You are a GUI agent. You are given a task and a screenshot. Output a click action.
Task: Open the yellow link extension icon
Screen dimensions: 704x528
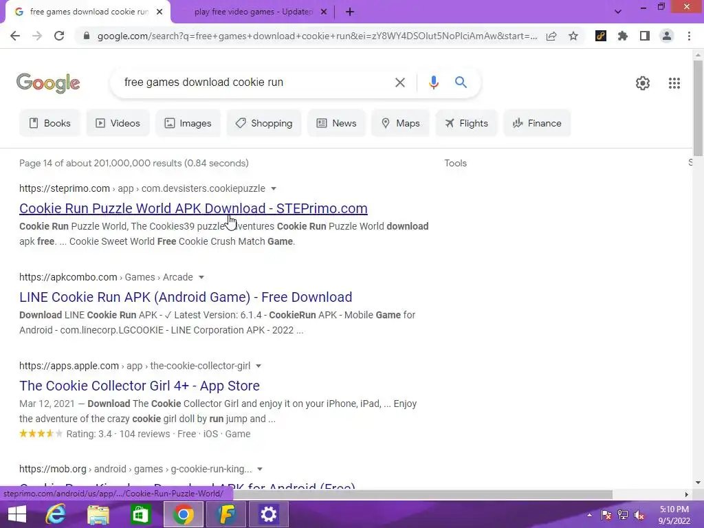click(601, 36)
